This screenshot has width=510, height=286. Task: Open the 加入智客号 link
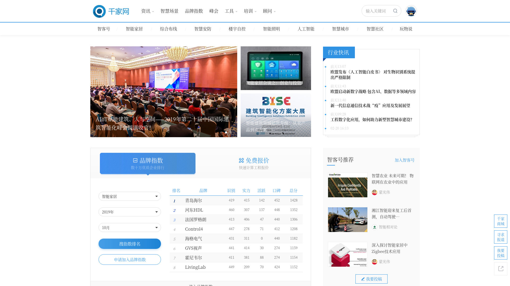[x=405, y=160]
